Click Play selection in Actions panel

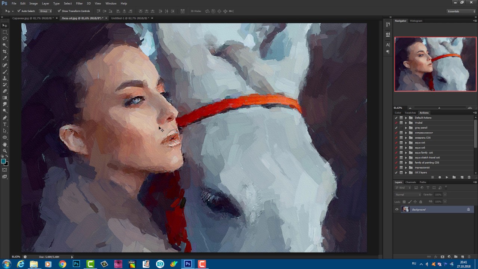click(x=447, y=177)
